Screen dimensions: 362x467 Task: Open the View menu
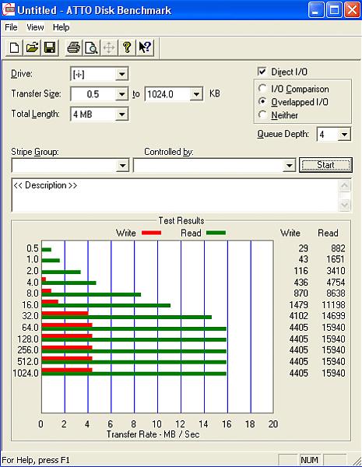click(x=35, y=27)
